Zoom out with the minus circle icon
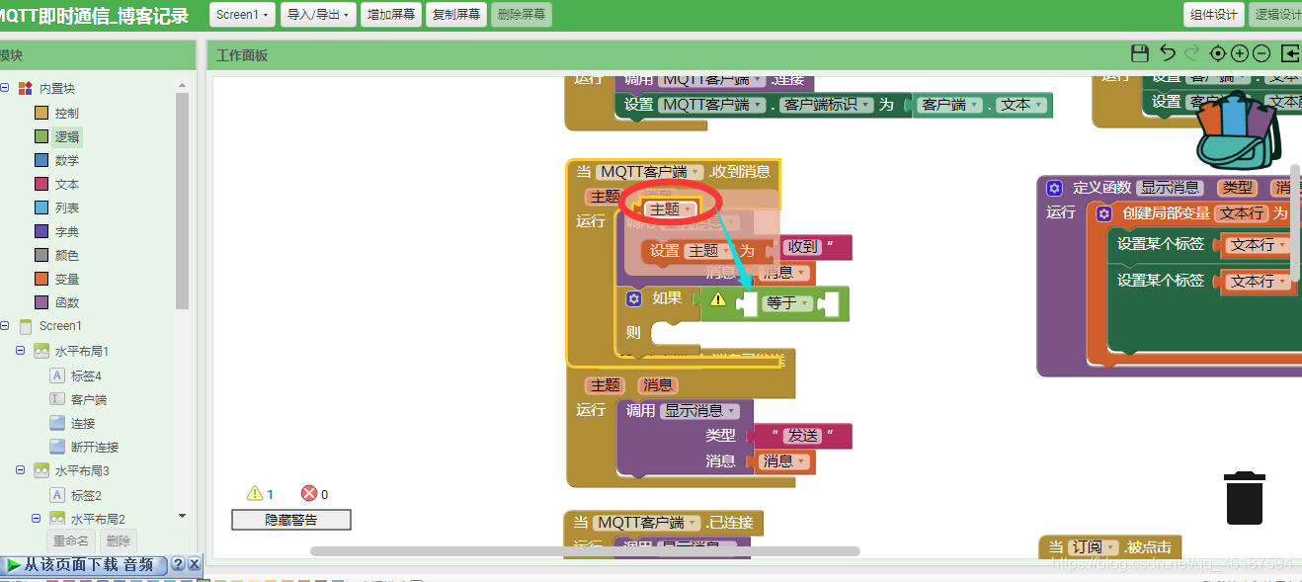The image size is (1302, 582). coord(1261,53)
